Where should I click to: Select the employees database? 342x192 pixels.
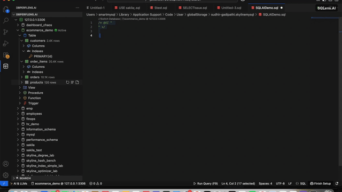[x=34, y=114]
